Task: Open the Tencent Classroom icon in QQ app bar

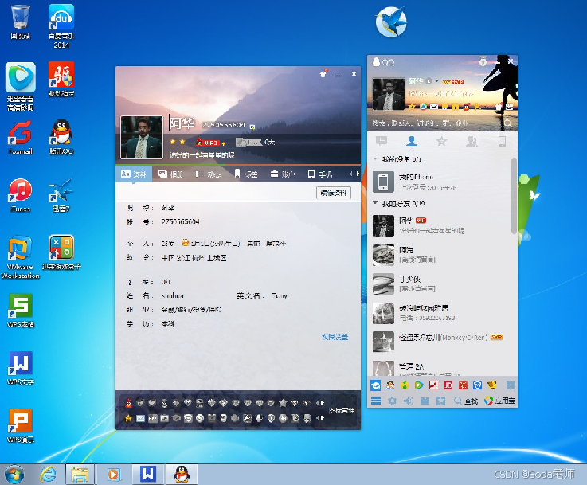Action: pos(375,385)
